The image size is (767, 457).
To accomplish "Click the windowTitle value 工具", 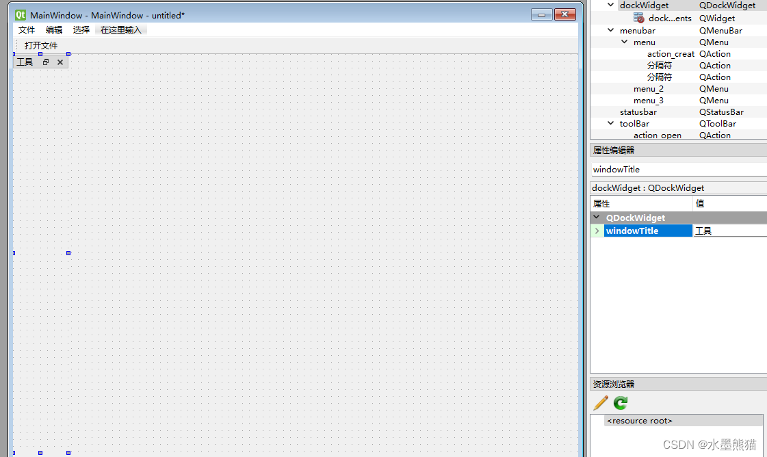I will [703, 231].
